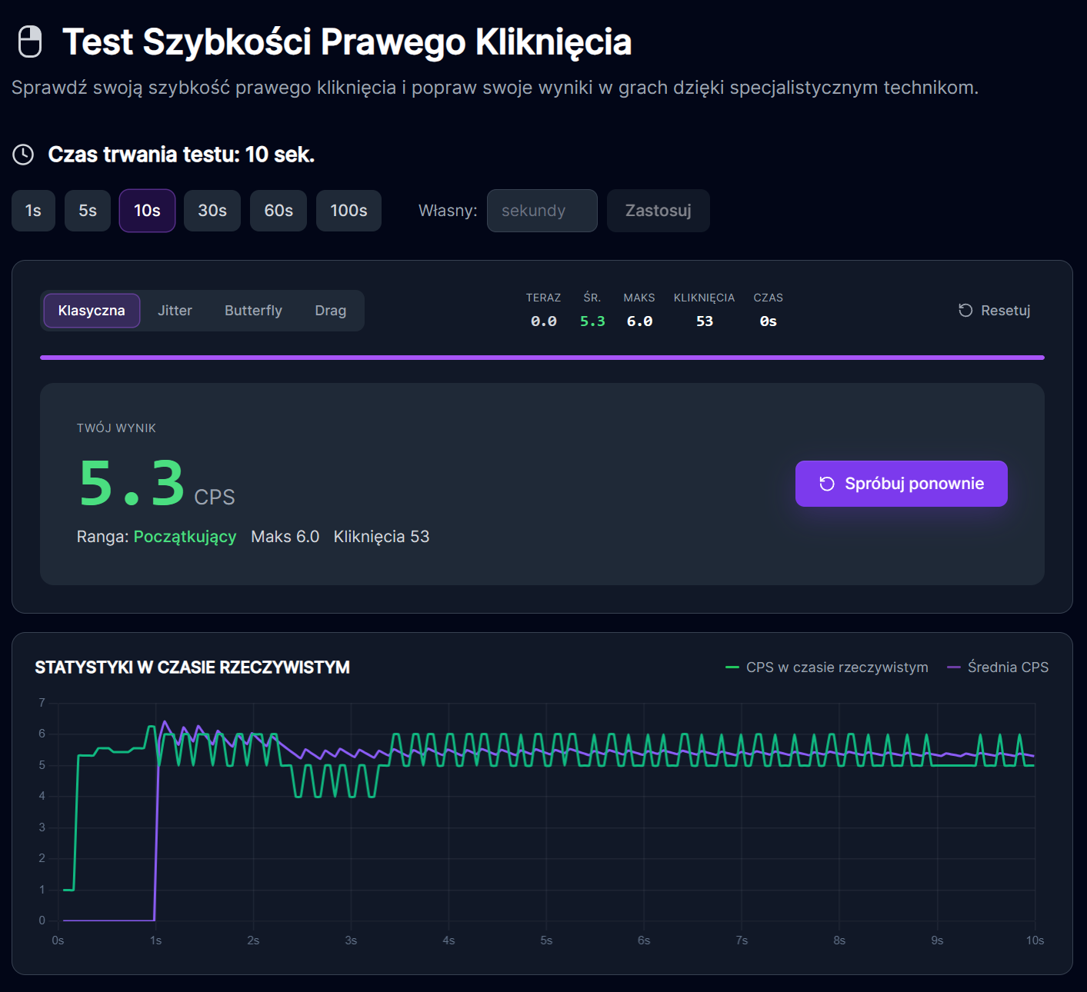
Task: Click the purple test progress bar
Action: click(x=542, y=358)
